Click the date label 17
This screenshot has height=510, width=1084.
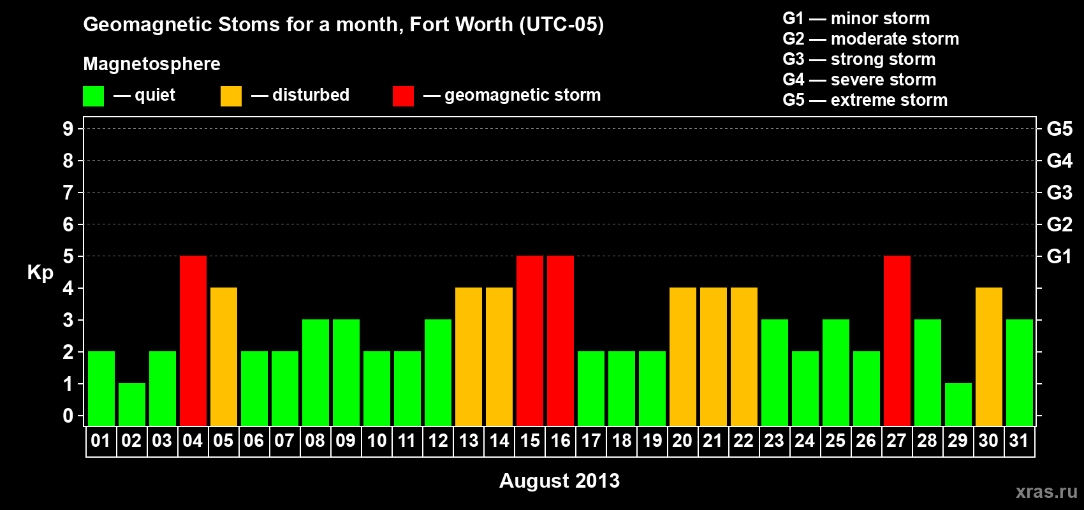point(590,441)
